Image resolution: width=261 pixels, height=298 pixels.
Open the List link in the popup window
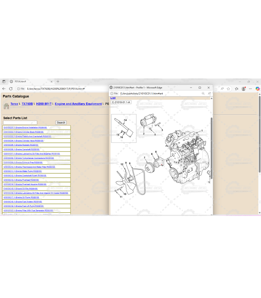pos(113,98)
